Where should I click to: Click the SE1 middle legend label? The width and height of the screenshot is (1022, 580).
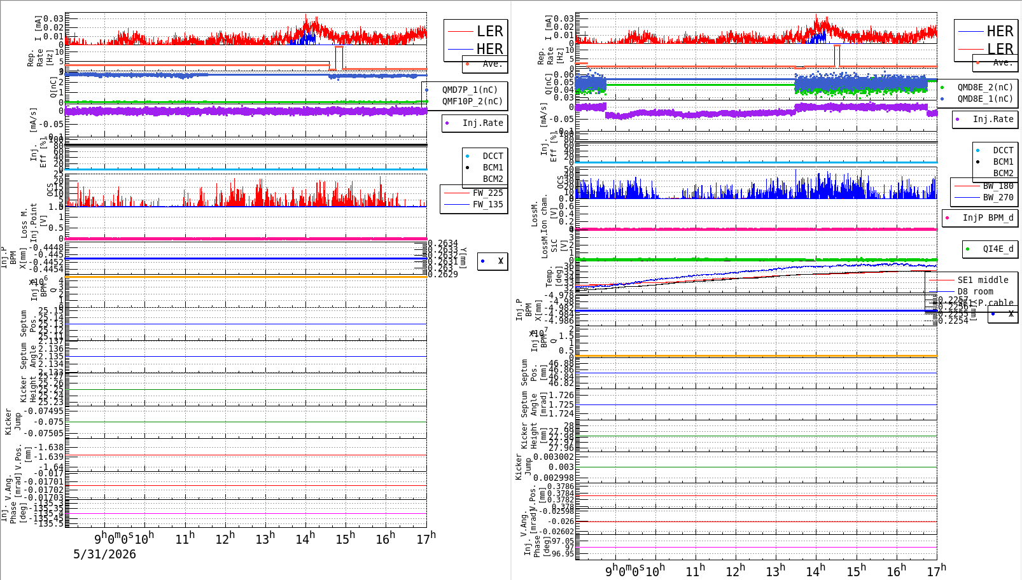983,280
